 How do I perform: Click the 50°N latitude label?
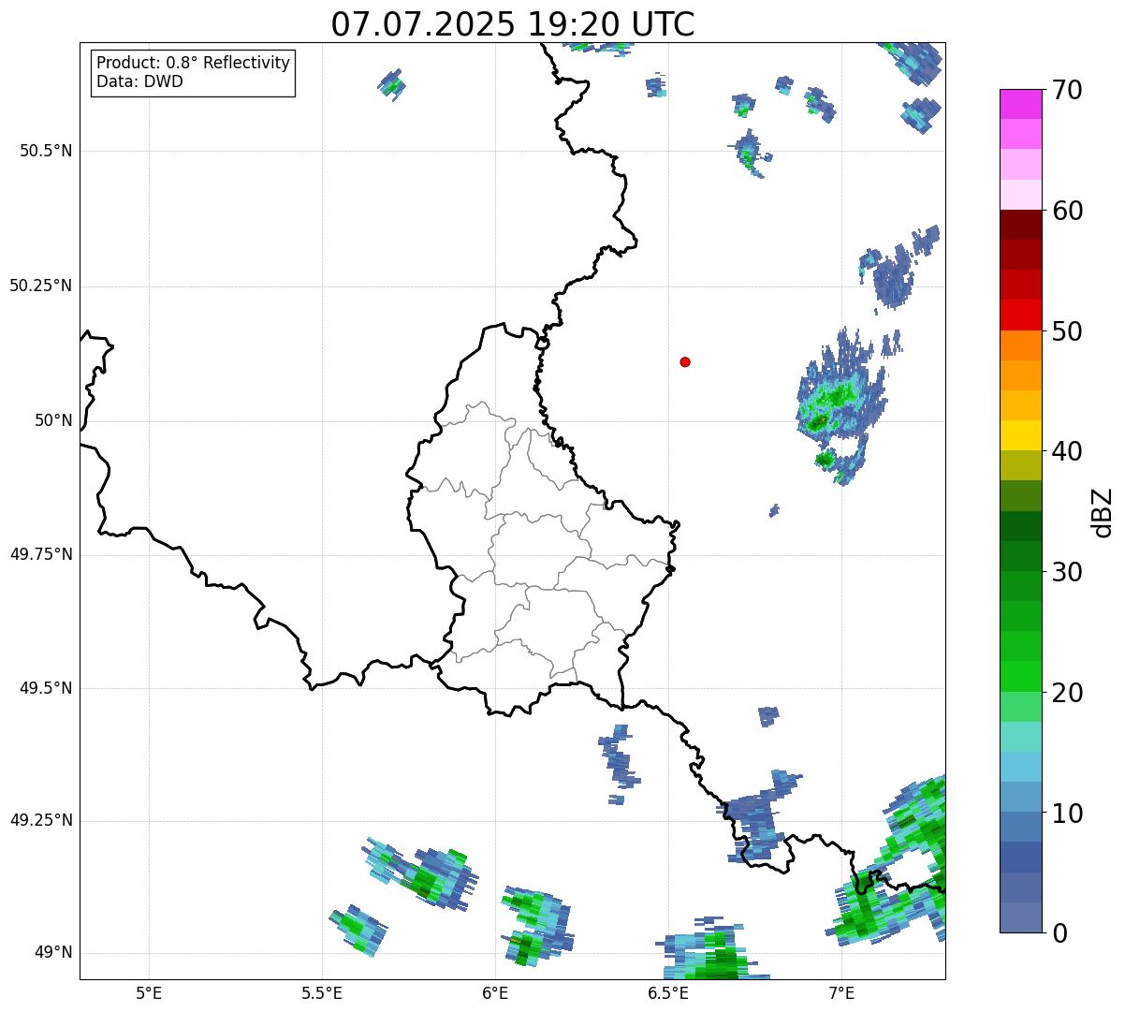coord(53,420)
